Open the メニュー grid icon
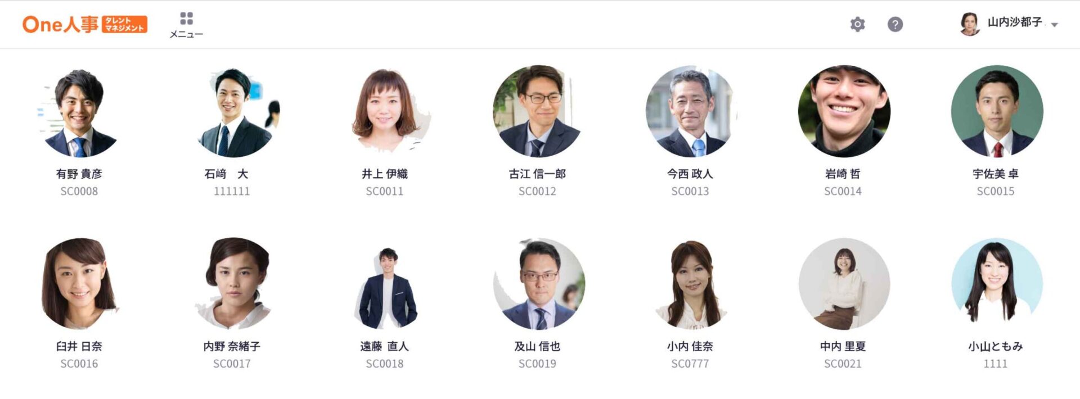Viewport: 1080px width, 399px height. click(x=186, y=19)
